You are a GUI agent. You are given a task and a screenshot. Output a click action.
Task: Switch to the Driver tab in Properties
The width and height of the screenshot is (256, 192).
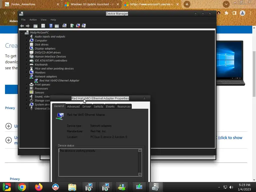[87, 106]
